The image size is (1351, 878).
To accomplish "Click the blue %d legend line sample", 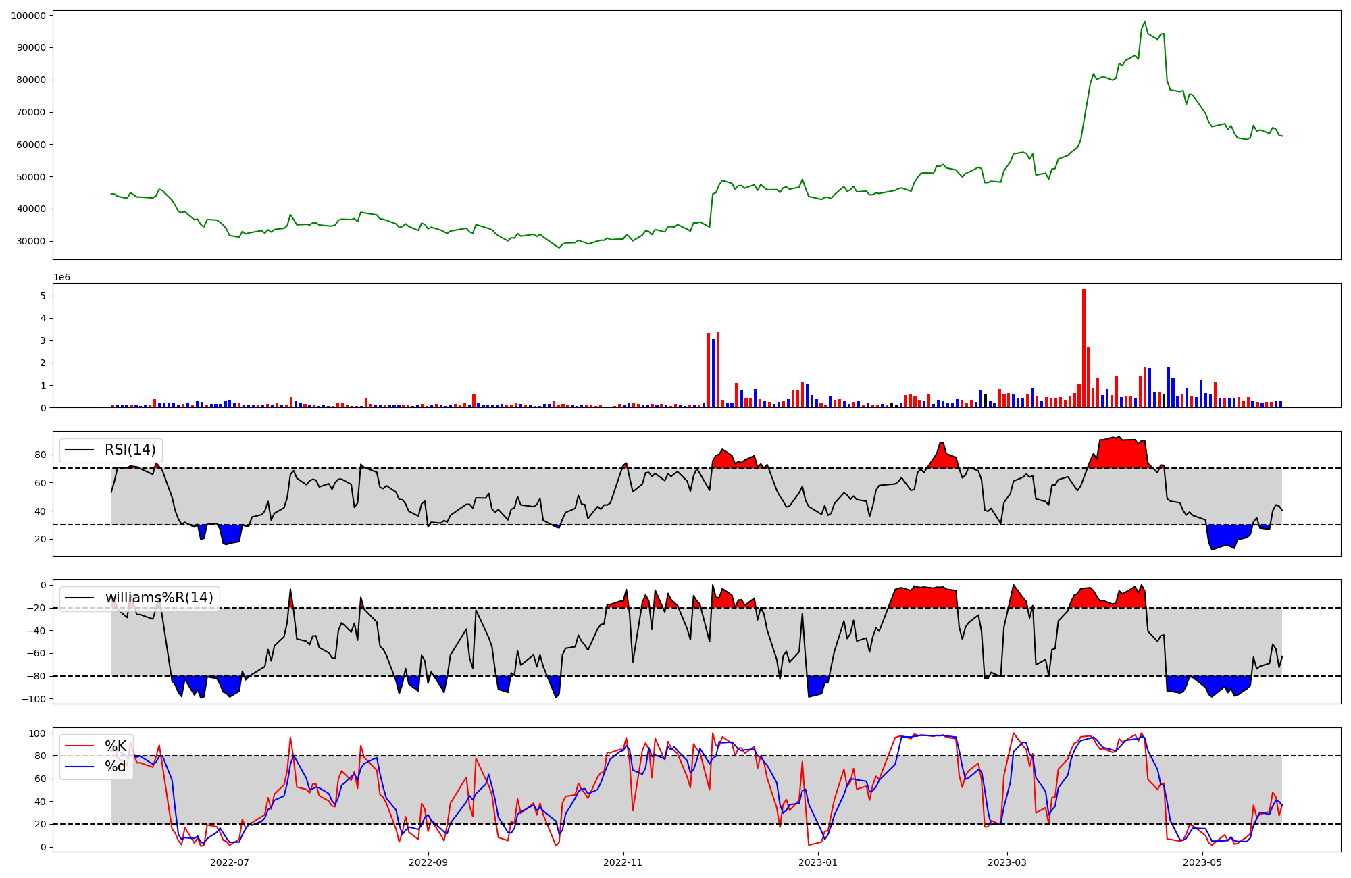I will (79, 767).
